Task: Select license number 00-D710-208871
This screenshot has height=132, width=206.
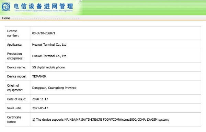Action: pyautogui.click(x=44, y=33)
